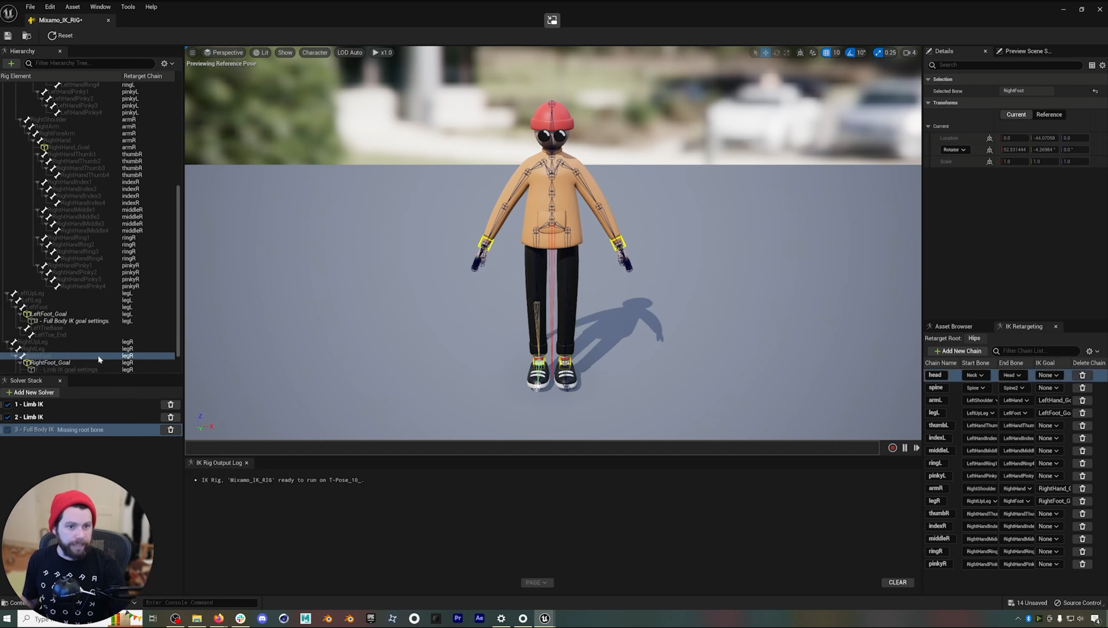Select the rotate transform tool in viewport
Image resolution: width=1108 pixels, height=628 pixels.
point(776,53)
